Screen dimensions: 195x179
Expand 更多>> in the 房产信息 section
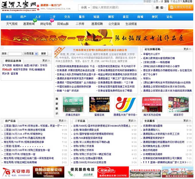pos(63,121)
